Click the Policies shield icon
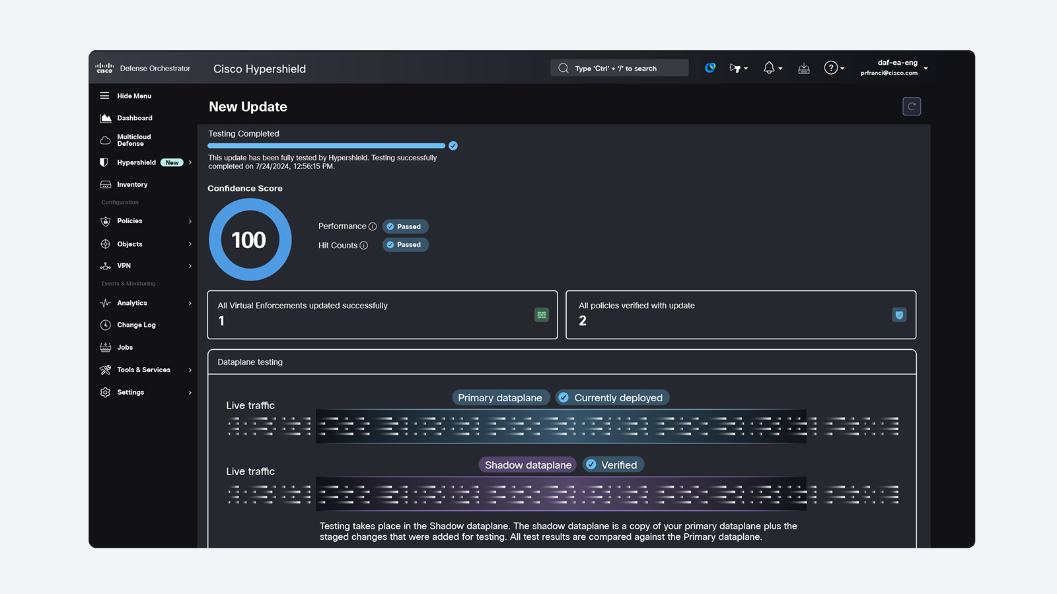Image resolution: width=1057 pixels, height=594 pixels. (105, 221)
